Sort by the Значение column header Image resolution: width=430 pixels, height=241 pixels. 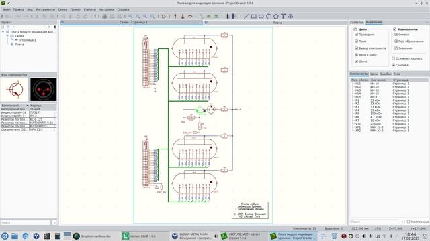380,80
